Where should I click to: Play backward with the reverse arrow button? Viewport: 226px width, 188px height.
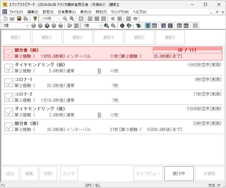tap(41, 26)
